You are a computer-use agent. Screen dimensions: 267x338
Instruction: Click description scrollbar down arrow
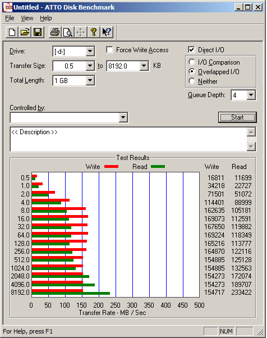coord(251,147)
